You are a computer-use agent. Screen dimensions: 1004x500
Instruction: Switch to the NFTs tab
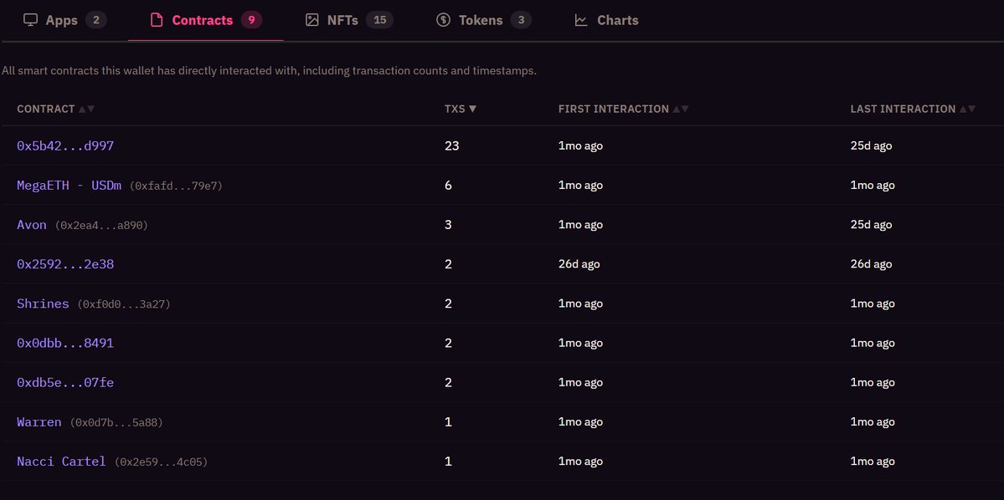342,20
